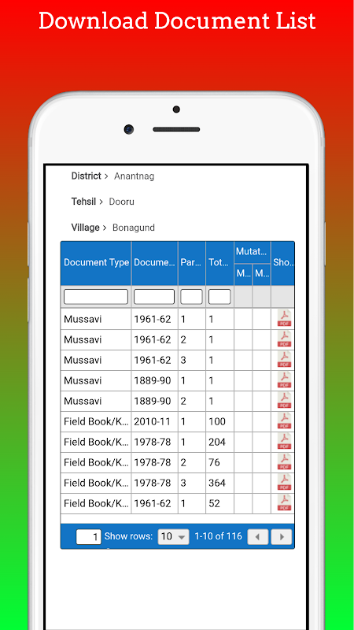
Task: Open PDF for Mussavi 1961-62 part 1
Action: click(284, 318)
